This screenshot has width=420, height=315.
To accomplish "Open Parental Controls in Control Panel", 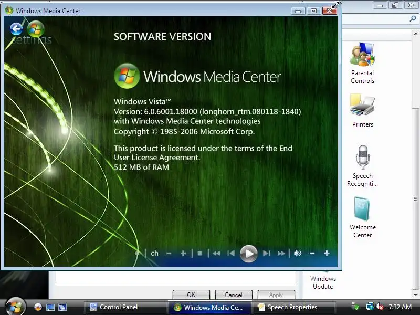I will tap(362, 63).
